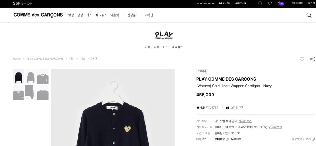Screen dimensions: 316x146
Task: Open 아울렛 menu in brand navigation
Action: click(x=115, y=15)
